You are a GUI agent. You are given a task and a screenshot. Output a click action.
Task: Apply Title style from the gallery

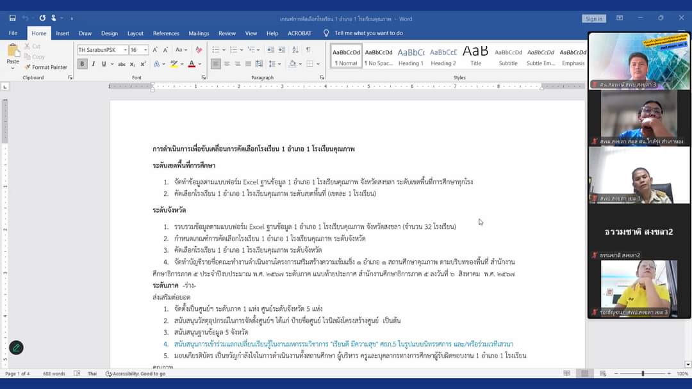tap(475, 56)
